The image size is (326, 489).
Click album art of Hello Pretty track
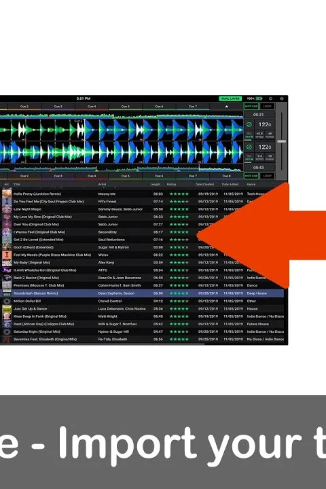7,194
